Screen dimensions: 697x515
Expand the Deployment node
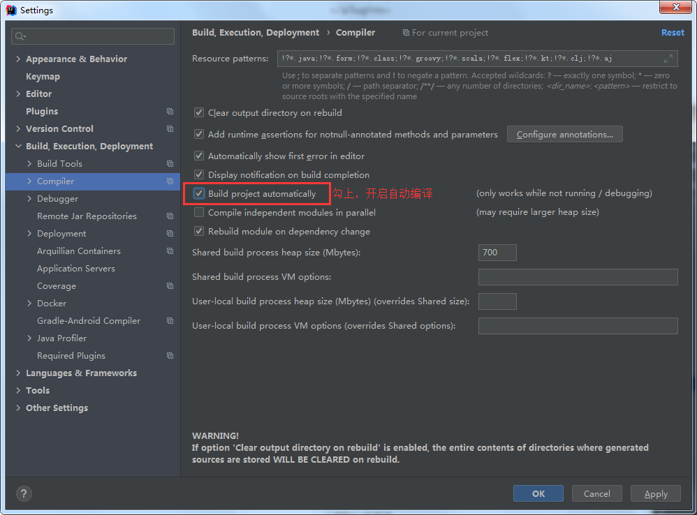[29, 234]
